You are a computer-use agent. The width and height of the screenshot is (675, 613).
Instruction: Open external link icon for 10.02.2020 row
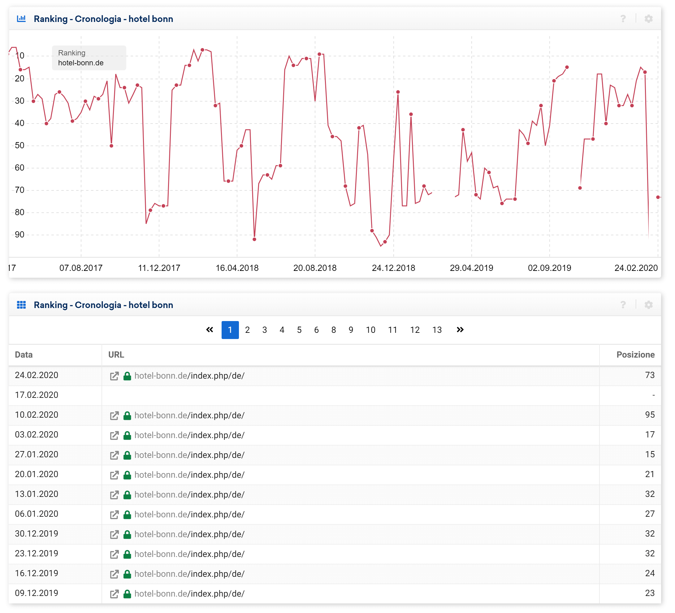(114, 416)
